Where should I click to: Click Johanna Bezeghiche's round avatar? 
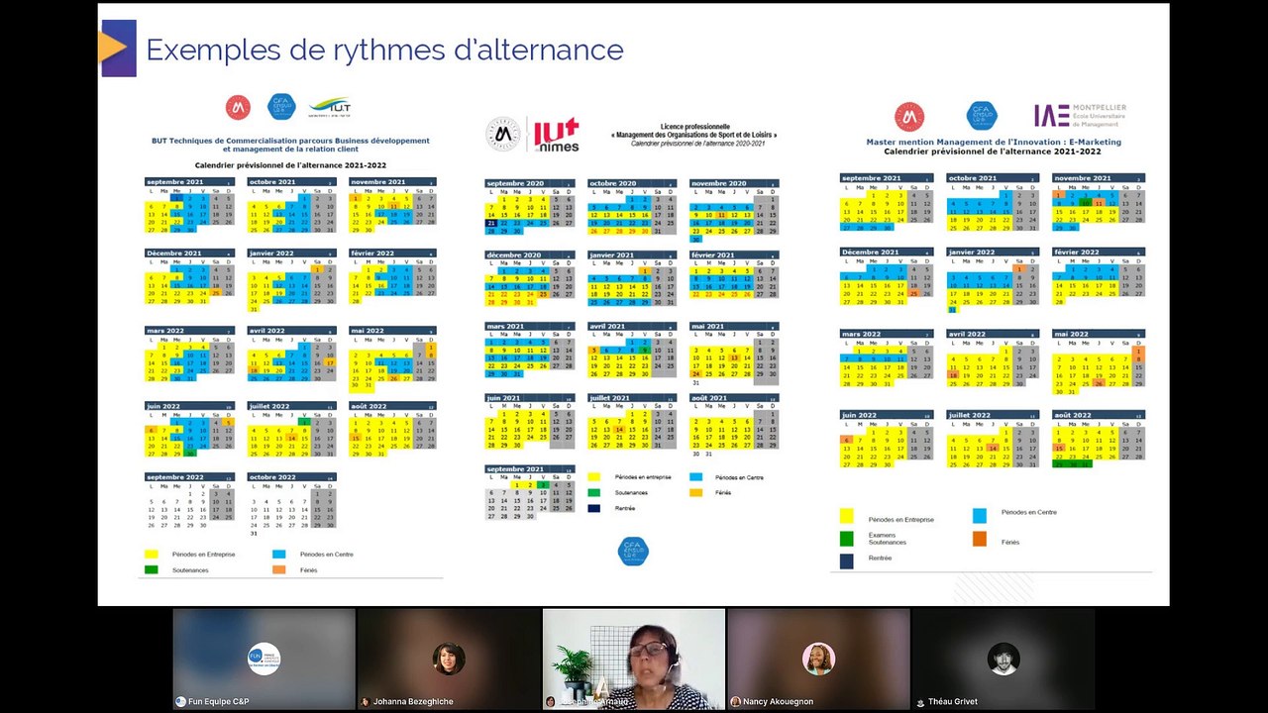[x=449, y=659]
